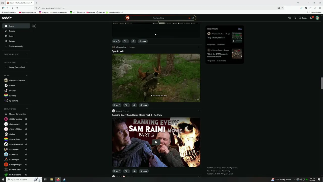
Task: Play the Sam Raimi ranking video
Action: [x=156, y=142]
